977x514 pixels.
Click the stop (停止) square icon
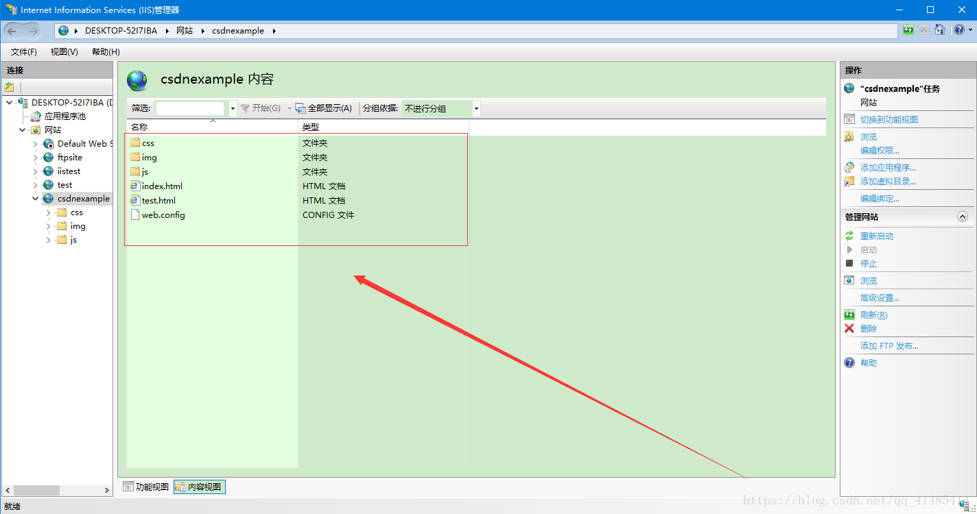click(x=849, y=263)
